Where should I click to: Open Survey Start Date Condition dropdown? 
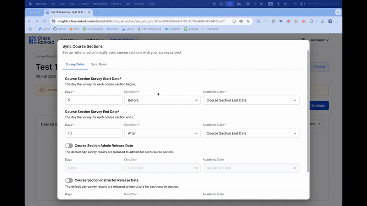click(x=162, y=100)
